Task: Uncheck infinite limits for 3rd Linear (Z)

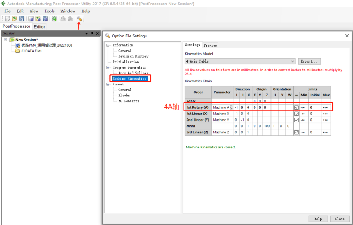Action: point(296,132)
